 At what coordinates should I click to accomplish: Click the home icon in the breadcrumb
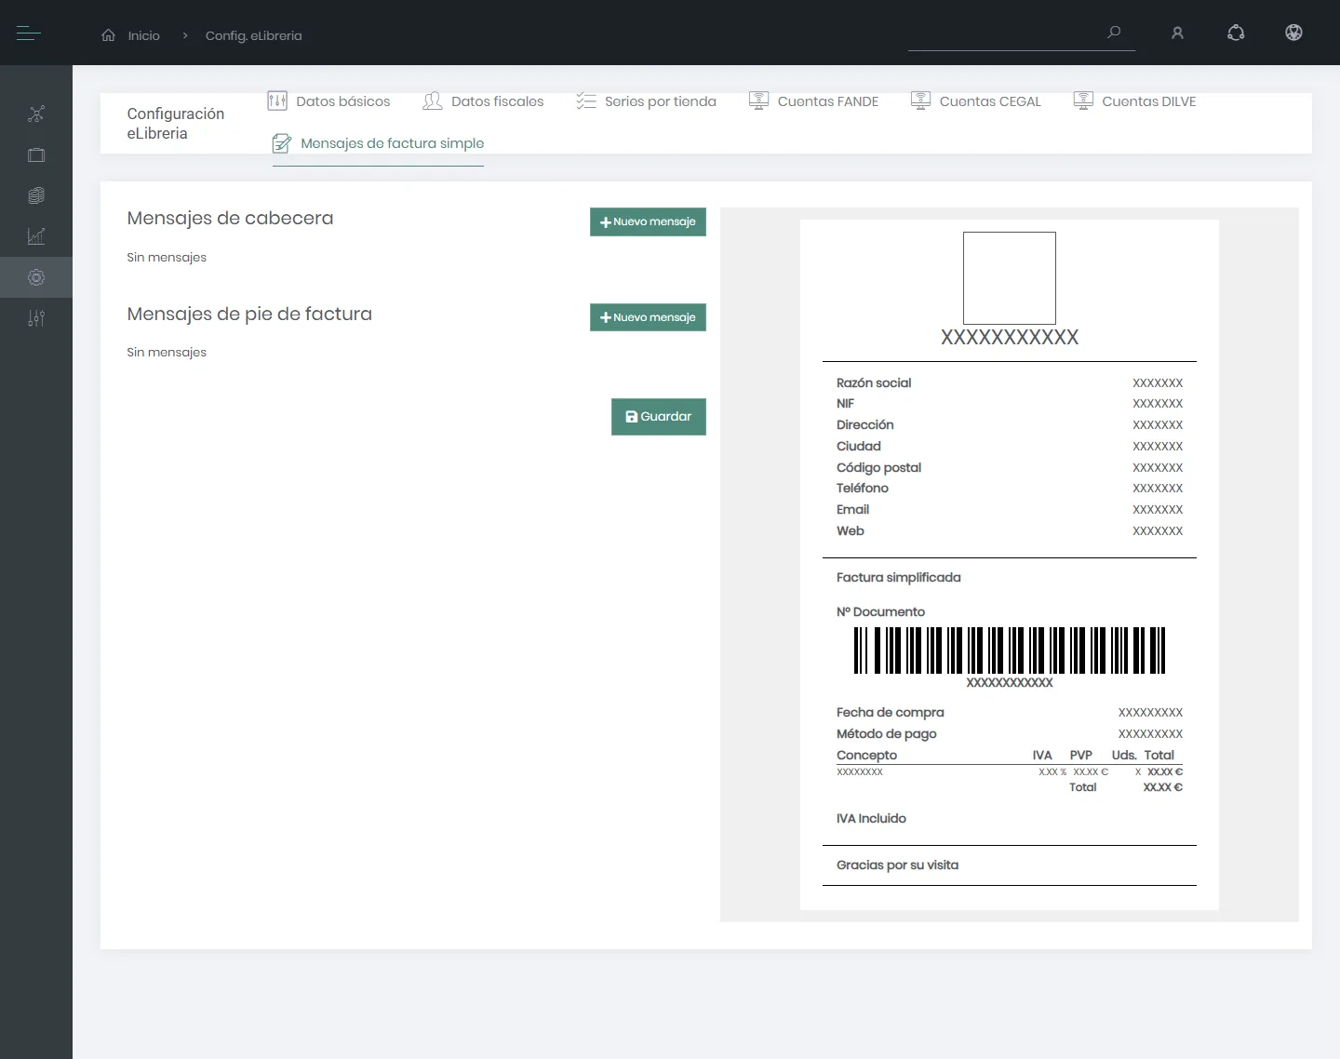109,35
